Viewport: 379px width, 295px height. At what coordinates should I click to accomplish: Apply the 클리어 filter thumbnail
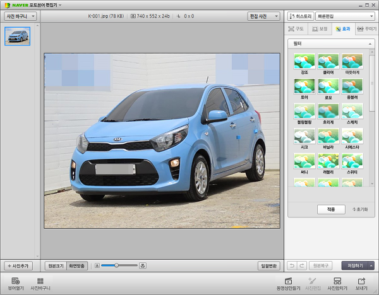pyautogui.click(x=328, y=61)
